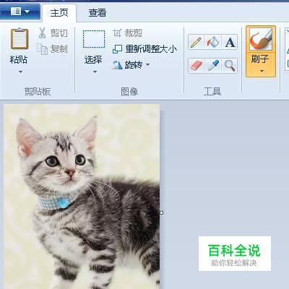
Task: Open the Paint application menu button
Action: (x=20, y=12)
